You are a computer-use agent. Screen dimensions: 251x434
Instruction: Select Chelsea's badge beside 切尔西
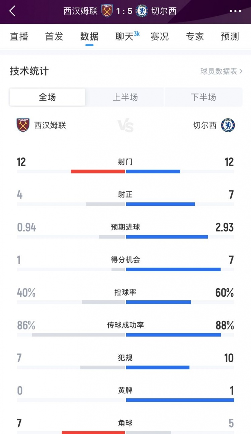point(229,125)
